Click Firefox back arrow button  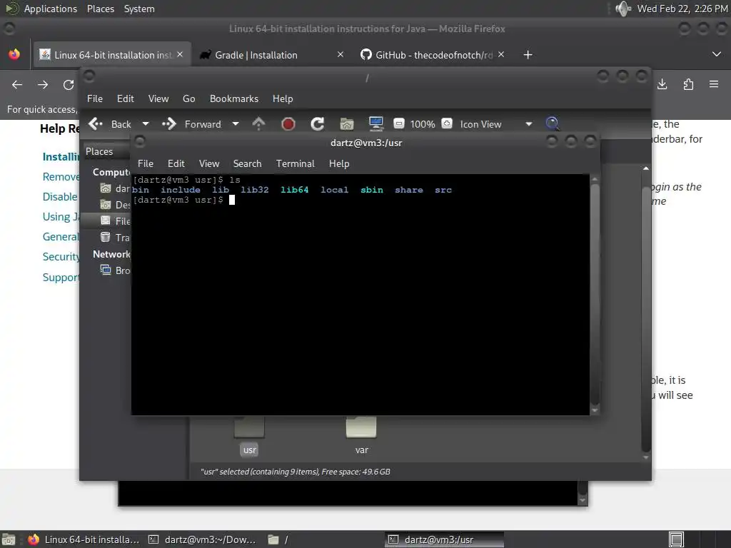pos(17,85)
